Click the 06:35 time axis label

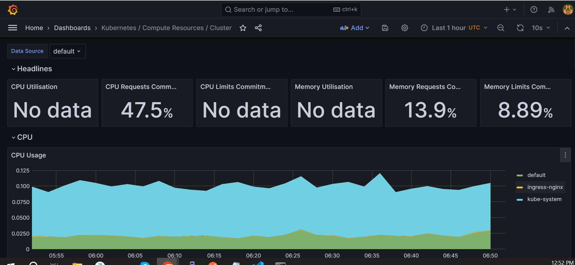pyautogui.click(x=372, y=255)
